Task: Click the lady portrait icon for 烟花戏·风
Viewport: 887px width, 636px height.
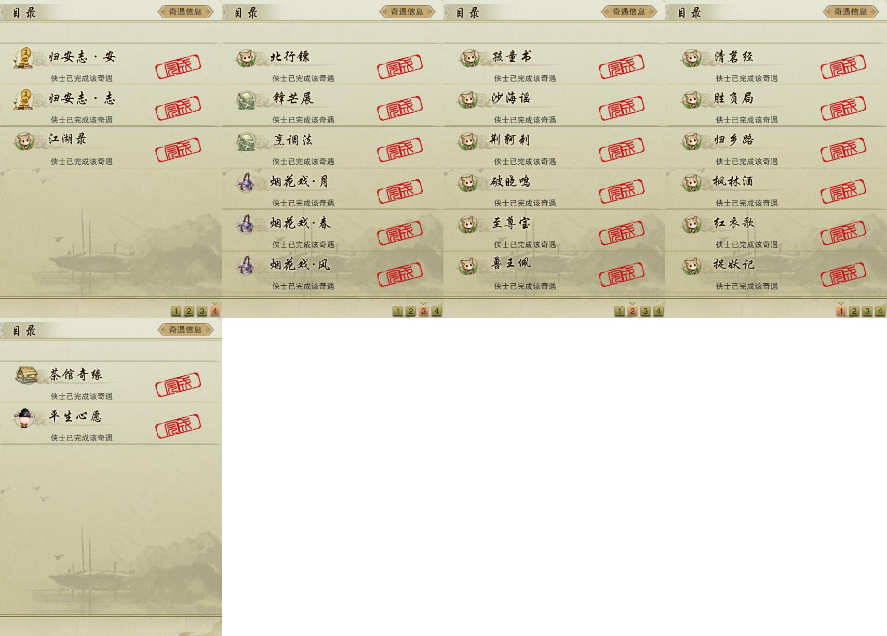Action: tap(246, 266)
